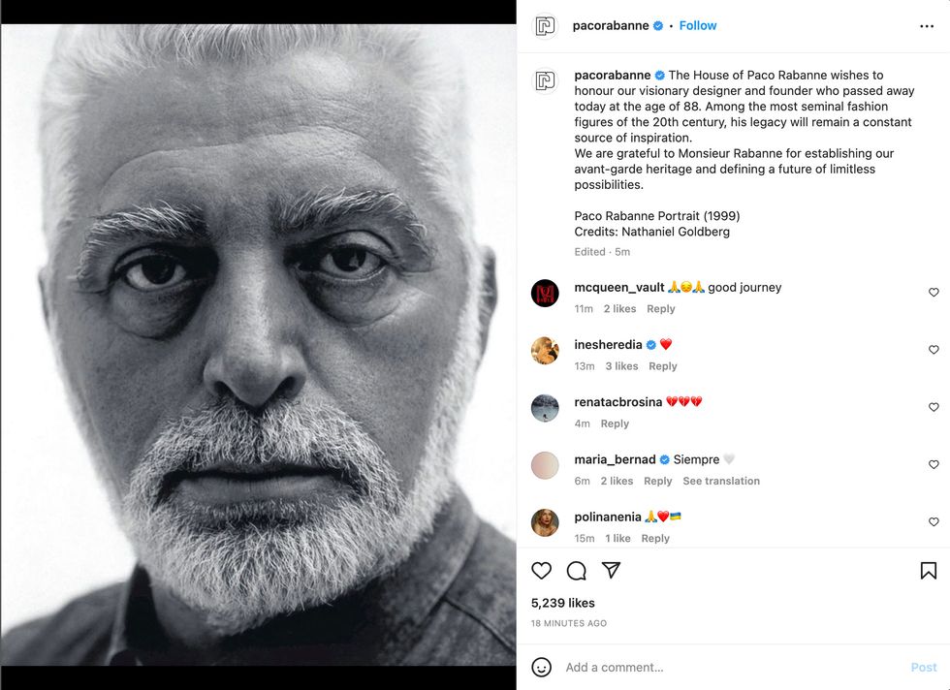Toggle the like heart on maria_bernad's comment
The width and height of the screenshot is (950, 690).
(x=934, y=464)
